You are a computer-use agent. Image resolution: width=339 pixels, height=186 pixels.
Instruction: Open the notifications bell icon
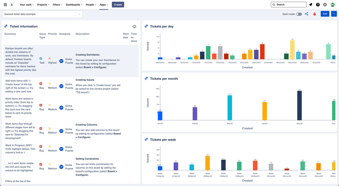[311, 4]
